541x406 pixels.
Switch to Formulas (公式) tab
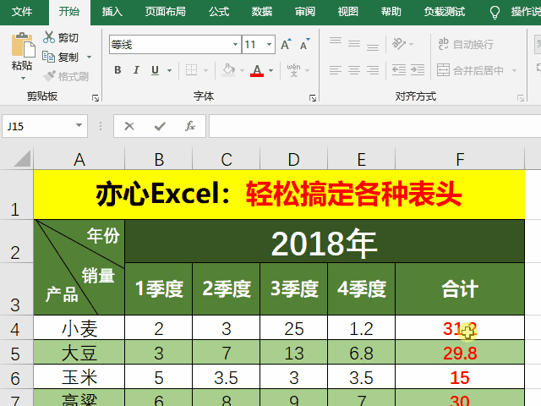219,12
